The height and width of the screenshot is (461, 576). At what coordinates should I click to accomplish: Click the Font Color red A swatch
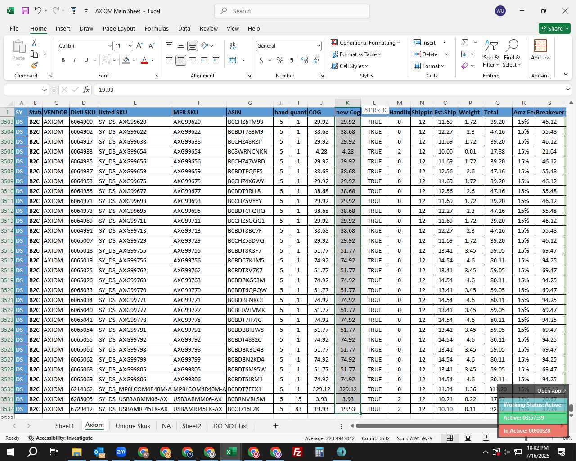144,60
